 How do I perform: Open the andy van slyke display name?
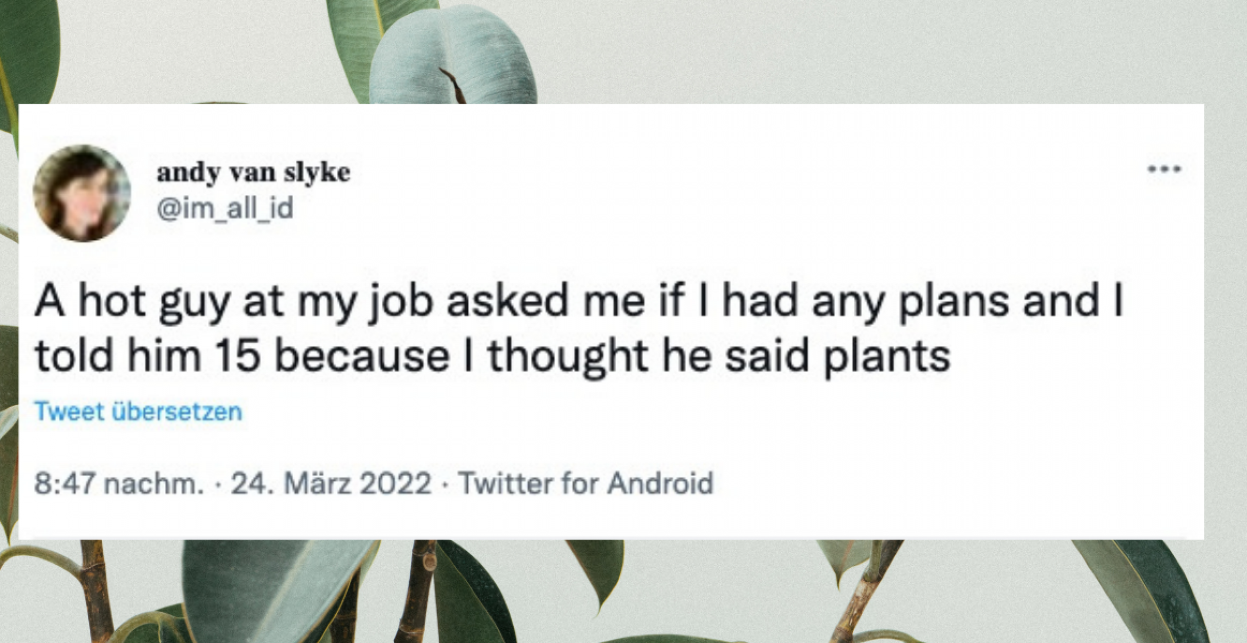pyautogui.click(x=253, y=172)
